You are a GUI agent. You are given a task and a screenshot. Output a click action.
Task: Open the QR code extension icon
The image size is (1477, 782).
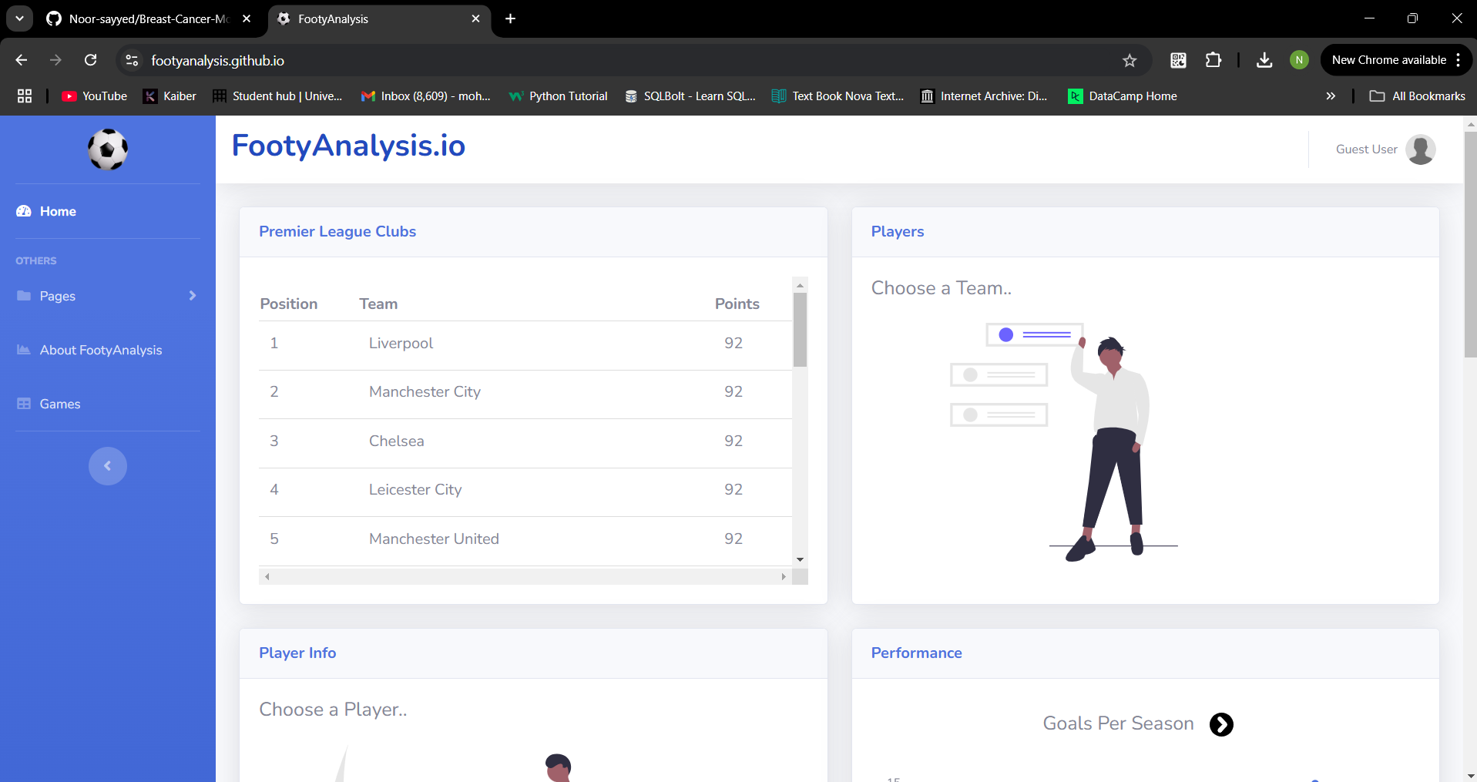(1178, 60)
